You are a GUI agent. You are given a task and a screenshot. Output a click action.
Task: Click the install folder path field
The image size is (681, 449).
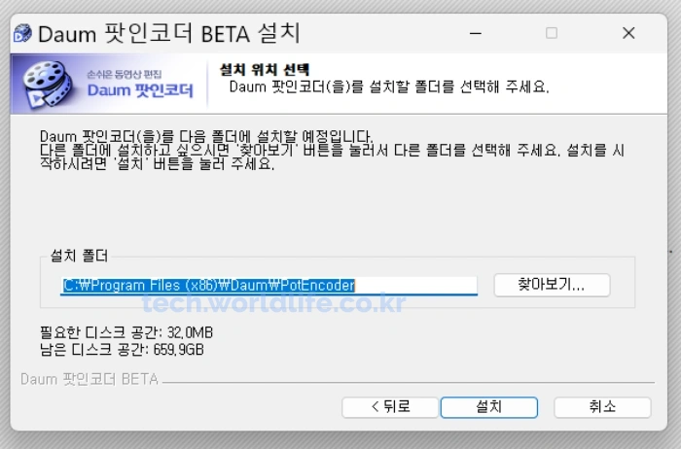tap(269, 286)
